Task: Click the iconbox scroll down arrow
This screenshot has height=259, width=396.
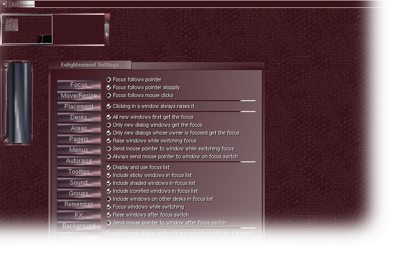Action: click(x=6, y=140)
